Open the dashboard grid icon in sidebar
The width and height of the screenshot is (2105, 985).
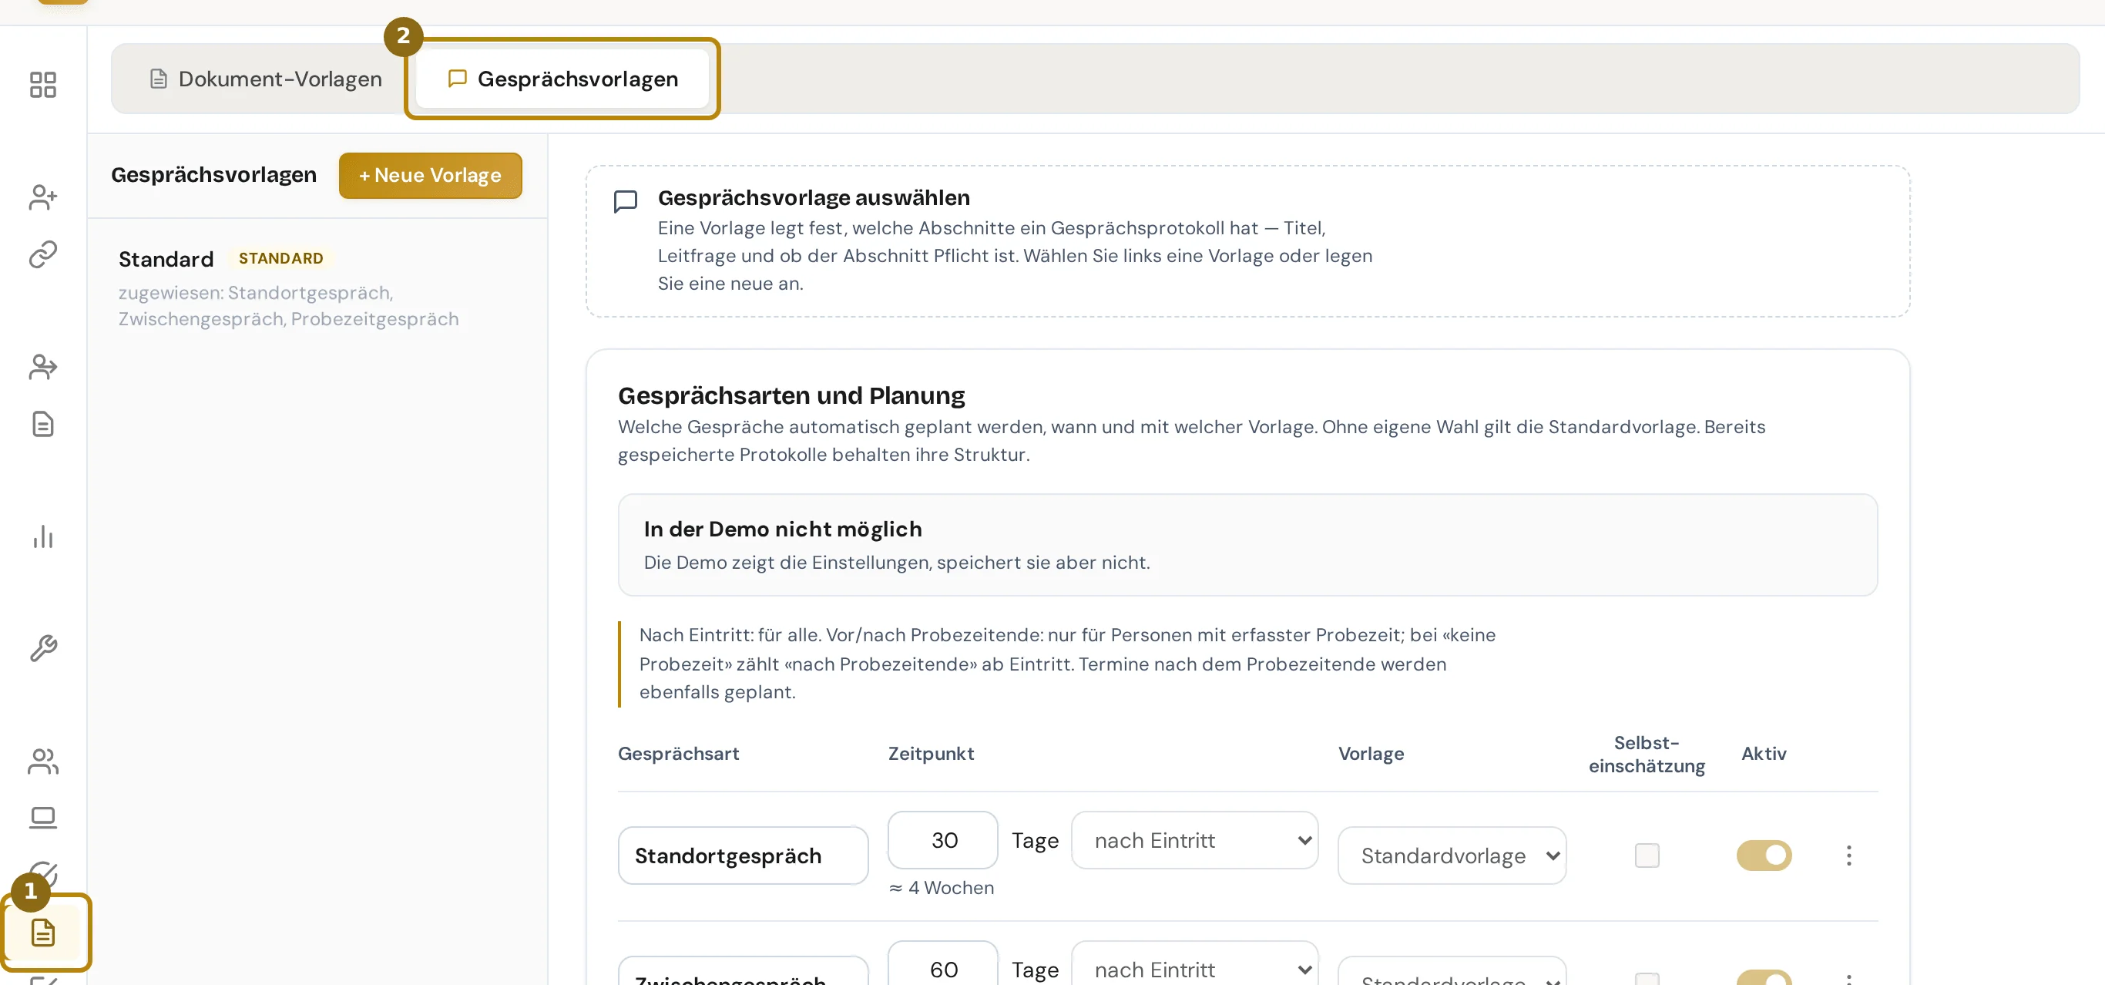[42, 84]
